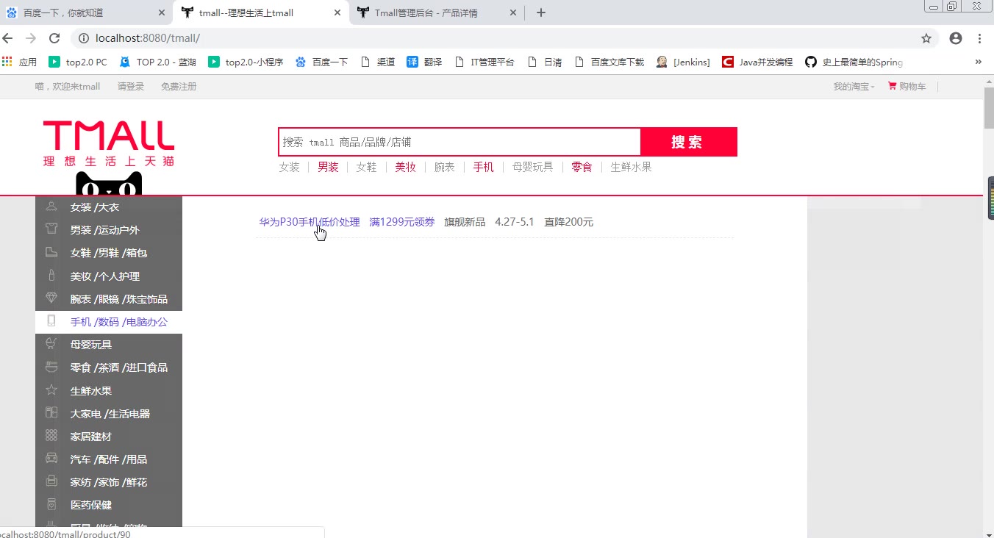Open the 百度文库下载 bookmark
Viewport: 994px width, 538px height.
(609, 62)
